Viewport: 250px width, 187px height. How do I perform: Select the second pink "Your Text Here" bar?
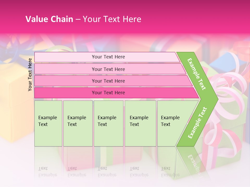point(108,69)
